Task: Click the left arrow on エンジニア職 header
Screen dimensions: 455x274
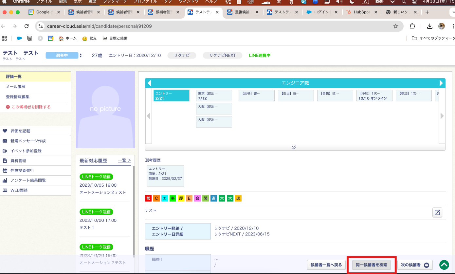Action: click(x=149, y=83)
